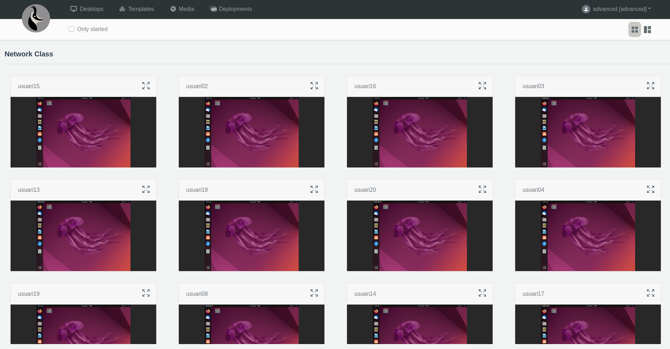Click fullscreen icon on usuari16 card

coord(482,86)
